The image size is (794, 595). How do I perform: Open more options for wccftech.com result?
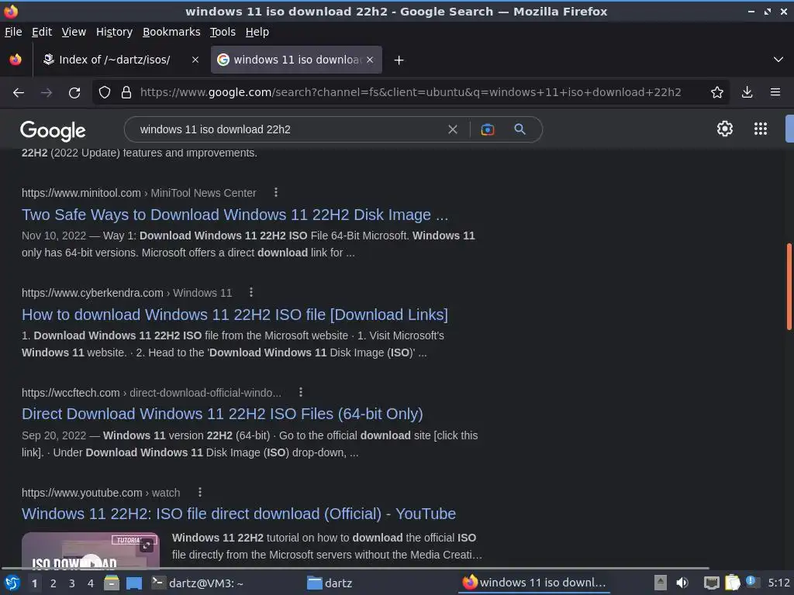(301, 392)
